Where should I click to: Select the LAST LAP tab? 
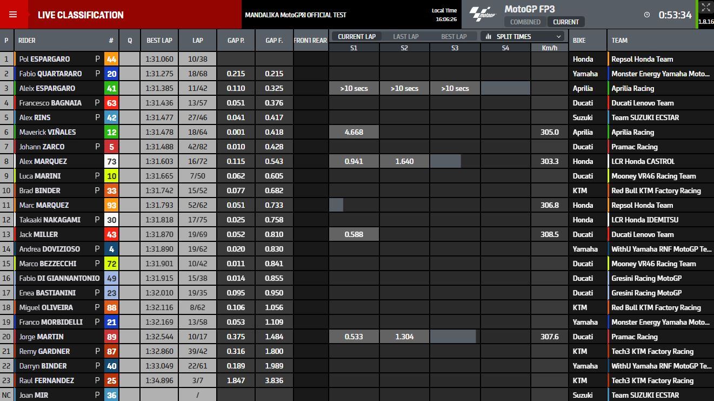point(406,36)
